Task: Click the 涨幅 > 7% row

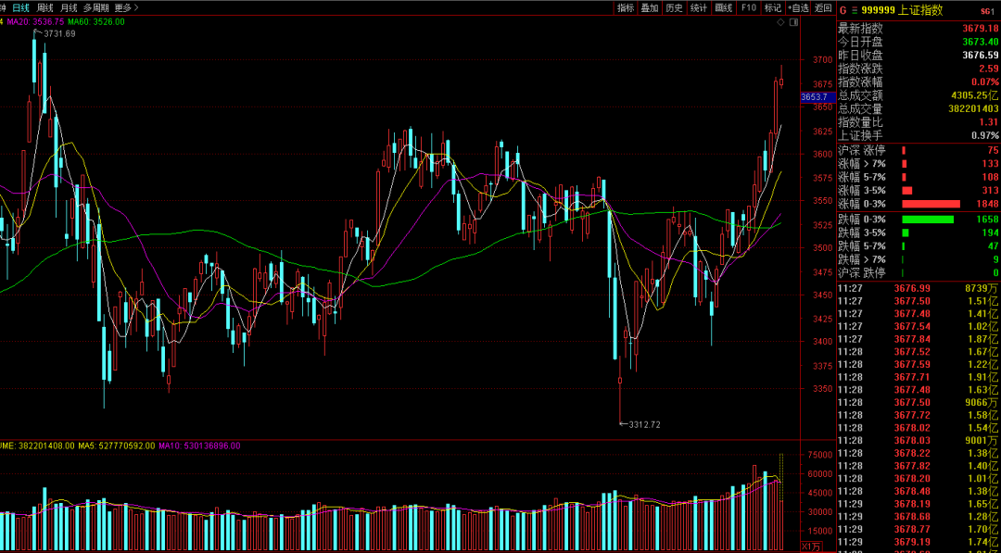Action: pyautogui.click(x=919, y=163)
